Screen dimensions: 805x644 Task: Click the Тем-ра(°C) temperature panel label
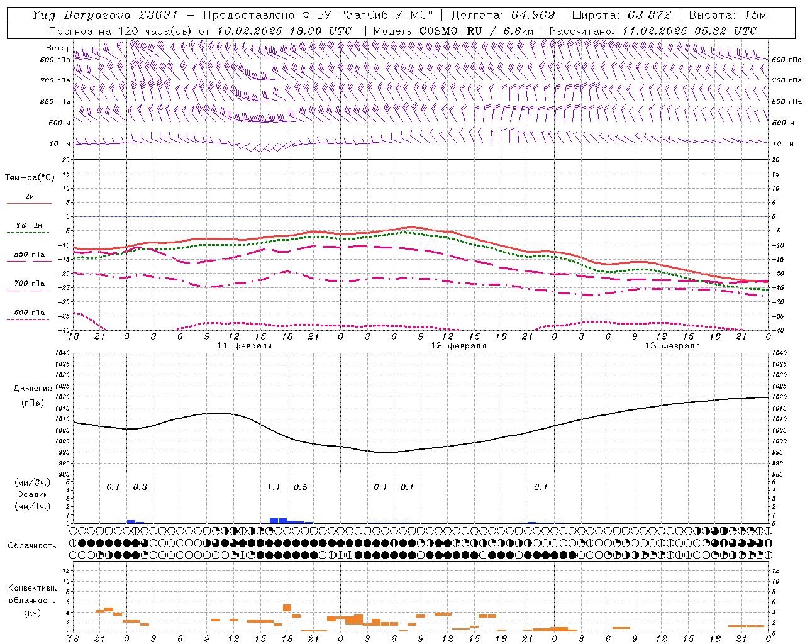tap(30, 178)
